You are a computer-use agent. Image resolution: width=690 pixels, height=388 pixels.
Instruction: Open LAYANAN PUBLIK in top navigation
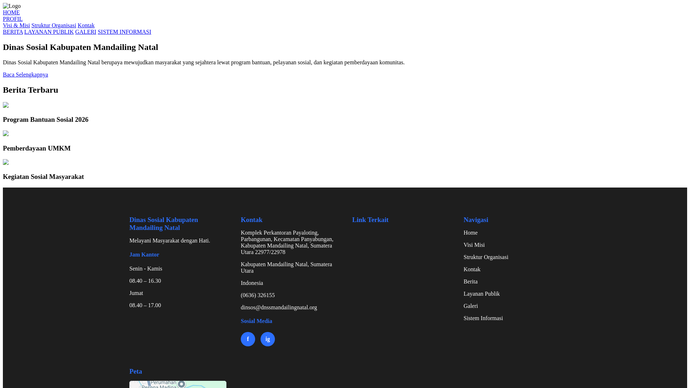(49, 32)
